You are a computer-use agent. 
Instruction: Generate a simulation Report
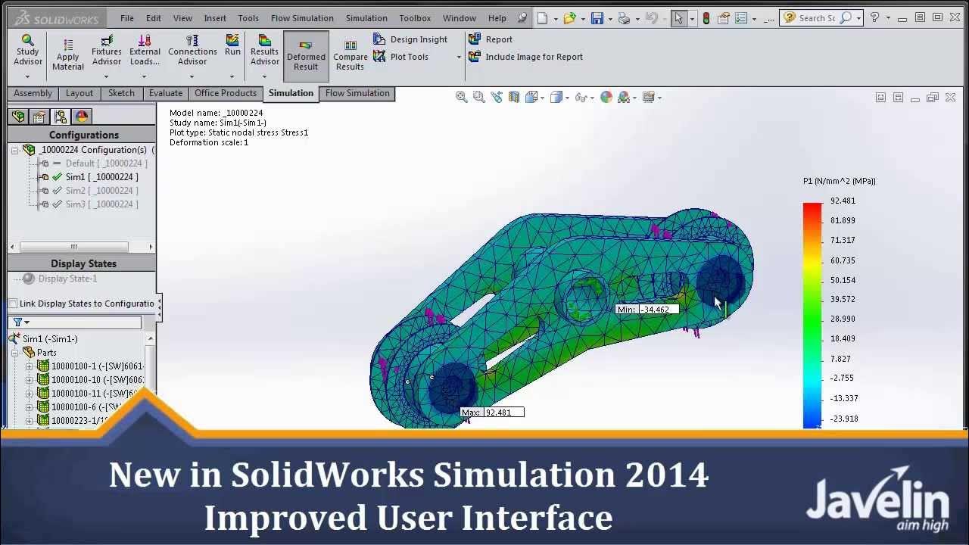pos(491,39)
